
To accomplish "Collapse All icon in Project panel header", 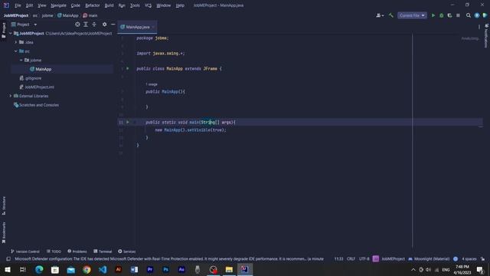I will coord(94,25).
